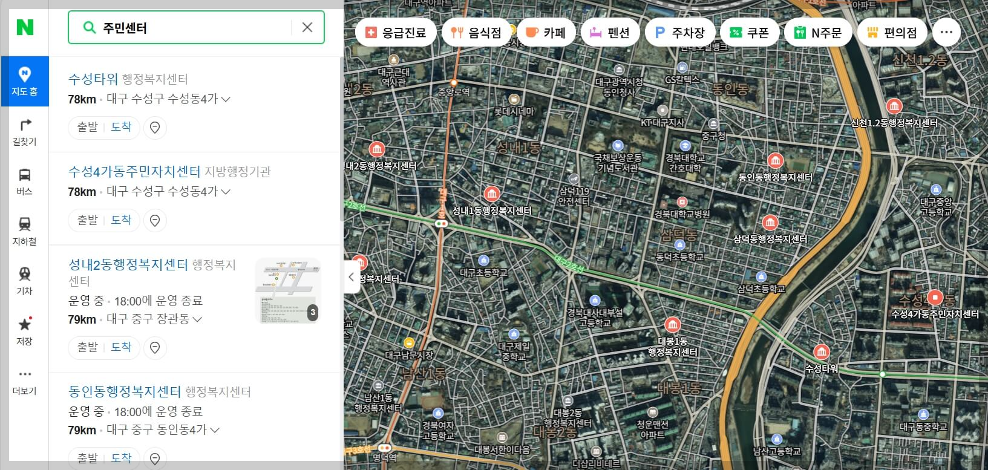The image size is (988, 470).
Task: Select 버스 in sidebar
Action: tap(25, 181)
